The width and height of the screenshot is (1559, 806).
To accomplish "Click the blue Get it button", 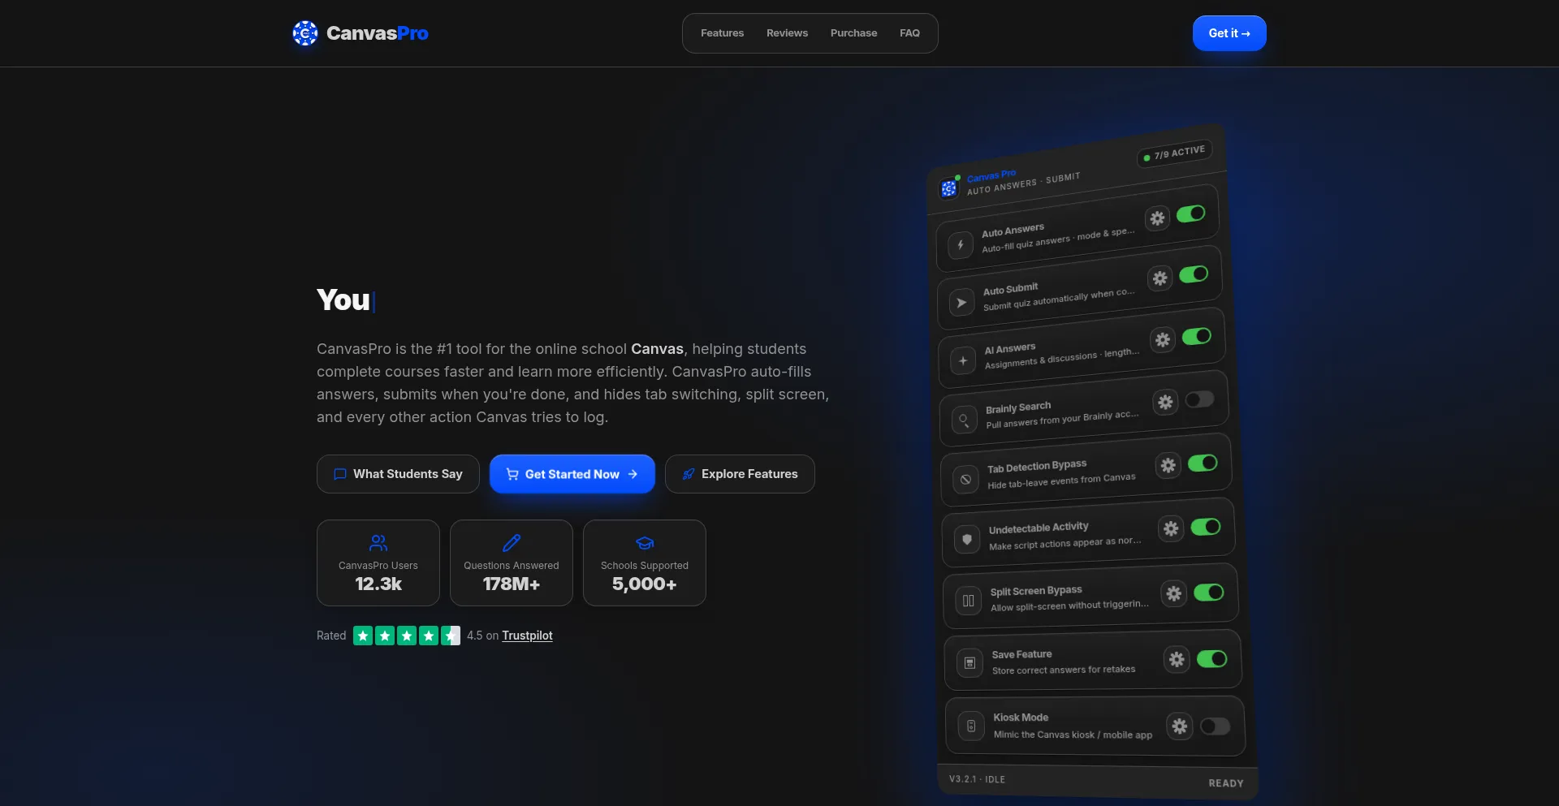I will click(x=1229, y=33).
